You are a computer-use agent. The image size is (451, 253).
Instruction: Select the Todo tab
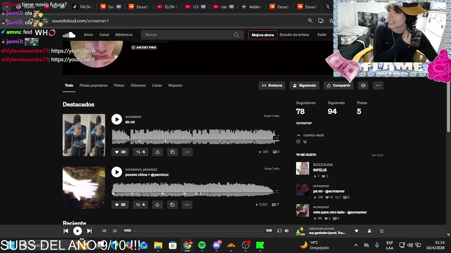tap(69, 85)
